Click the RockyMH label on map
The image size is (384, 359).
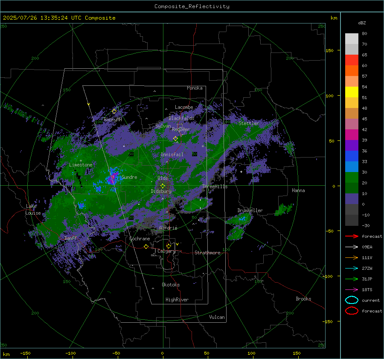(x=113, y=120)
